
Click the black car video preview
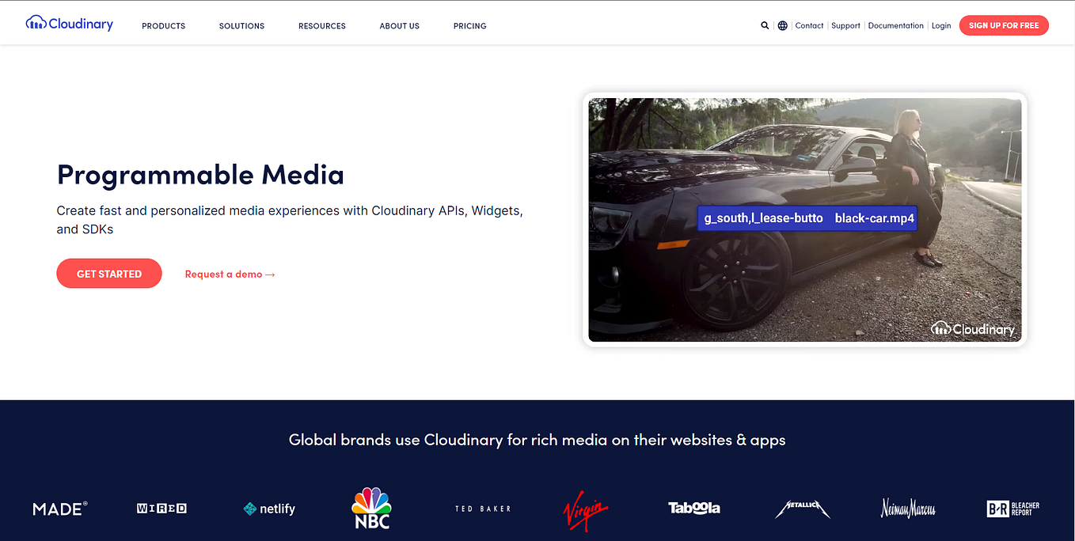click(805, 220)
